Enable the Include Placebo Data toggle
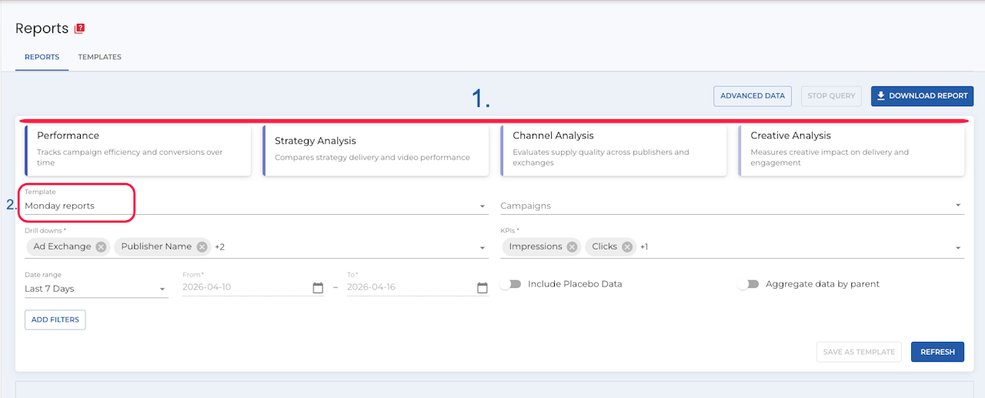985x398 pixels. (510, 284)
